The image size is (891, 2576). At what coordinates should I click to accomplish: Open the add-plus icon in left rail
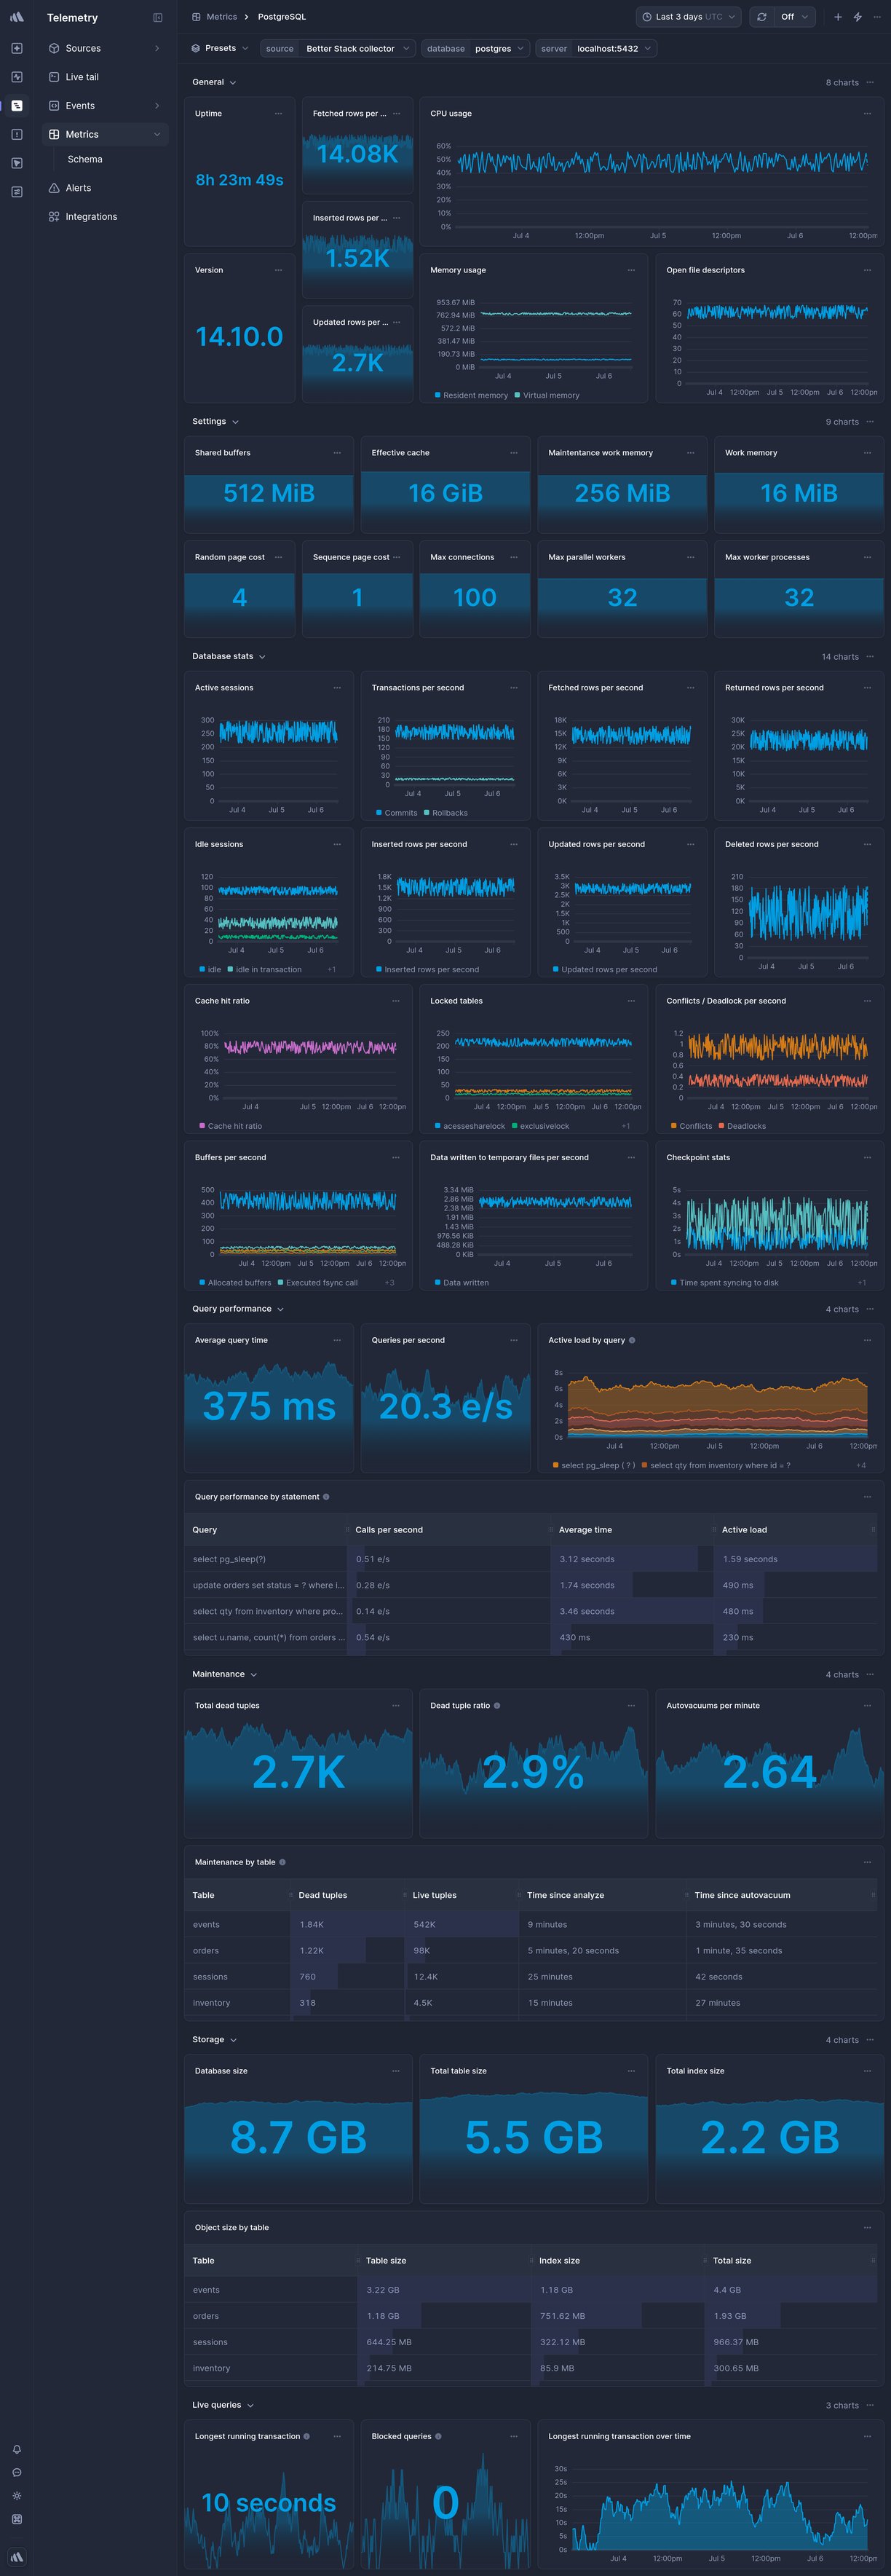coord(17,48)
